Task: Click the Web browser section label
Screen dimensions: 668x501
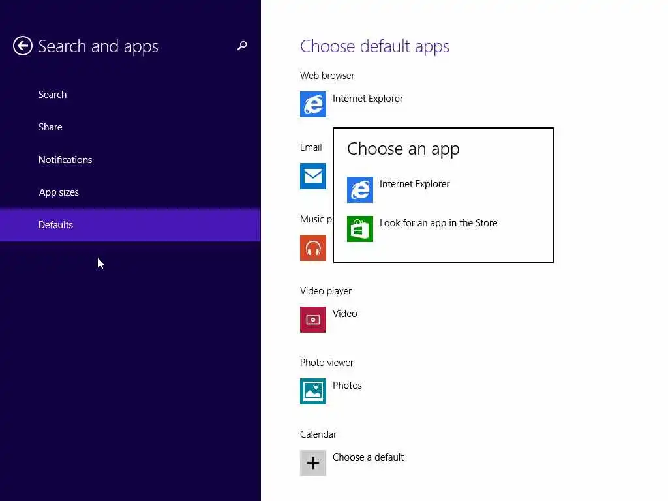Action: [327, 76]
